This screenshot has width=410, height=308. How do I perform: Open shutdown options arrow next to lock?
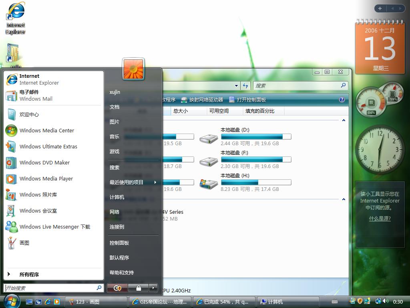pyautogui.click(x=153, y=288)
